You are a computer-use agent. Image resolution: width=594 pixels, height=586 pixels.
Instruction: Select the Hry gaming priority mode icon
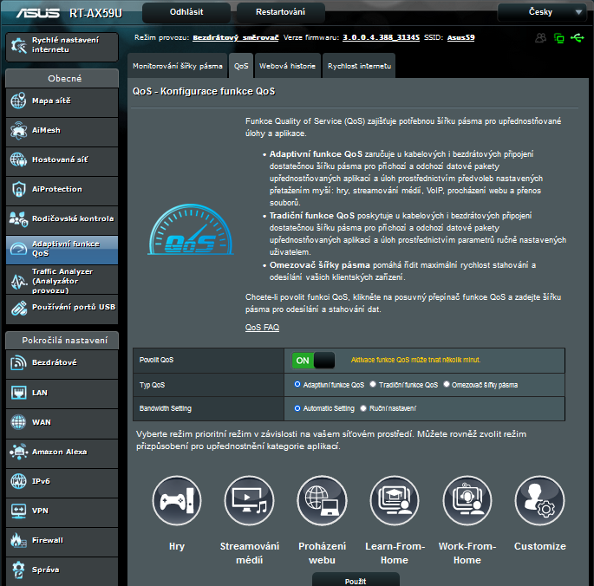(177, 501)
